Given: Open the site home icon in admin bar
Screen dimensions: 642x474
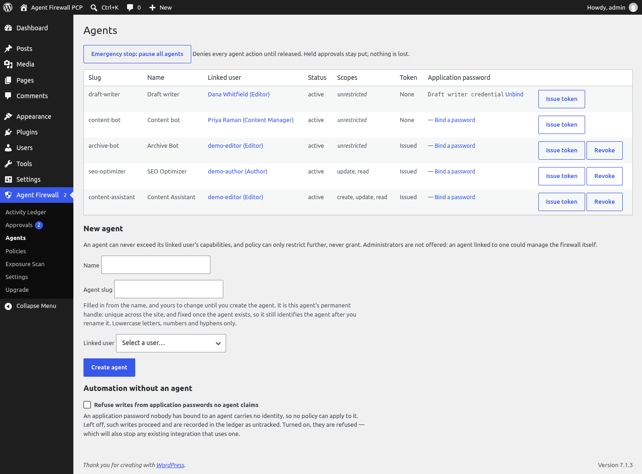Looking at the screenshot, I should pyautogui.click(x=24, y=7).
